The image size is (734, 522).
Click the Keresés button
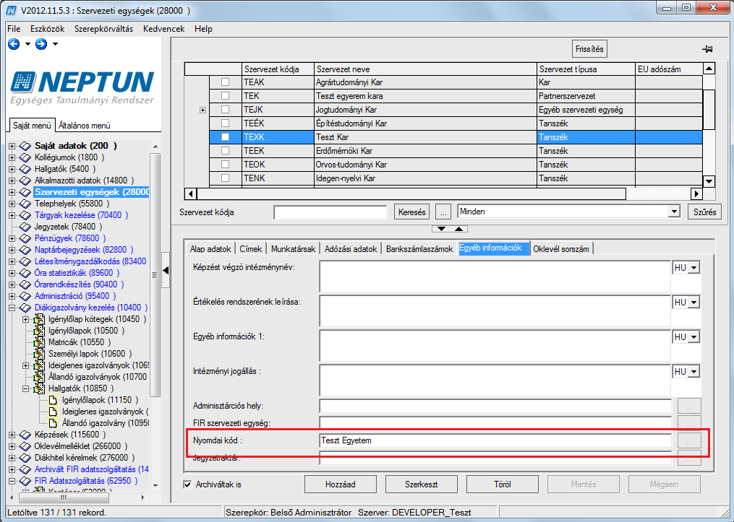[412, 212]
